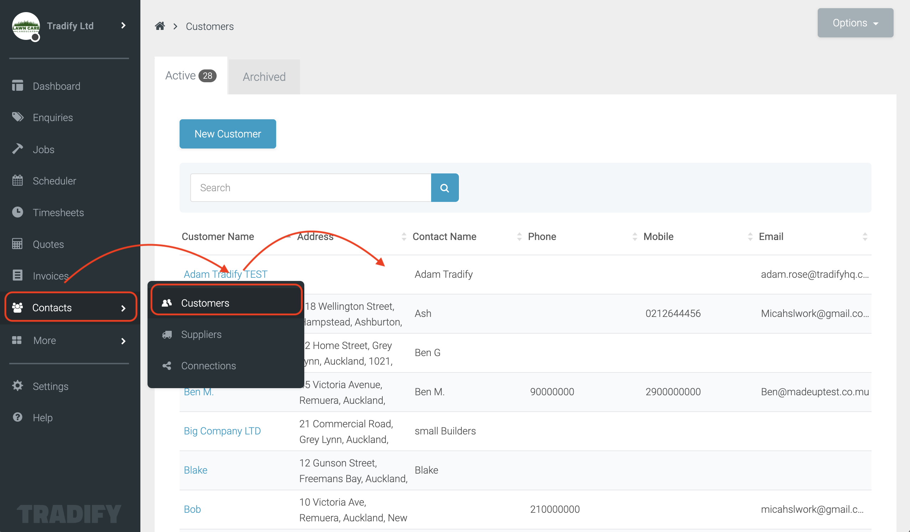
Task: Click email Ben@madeuptest.co.mu
Action: 815,392
